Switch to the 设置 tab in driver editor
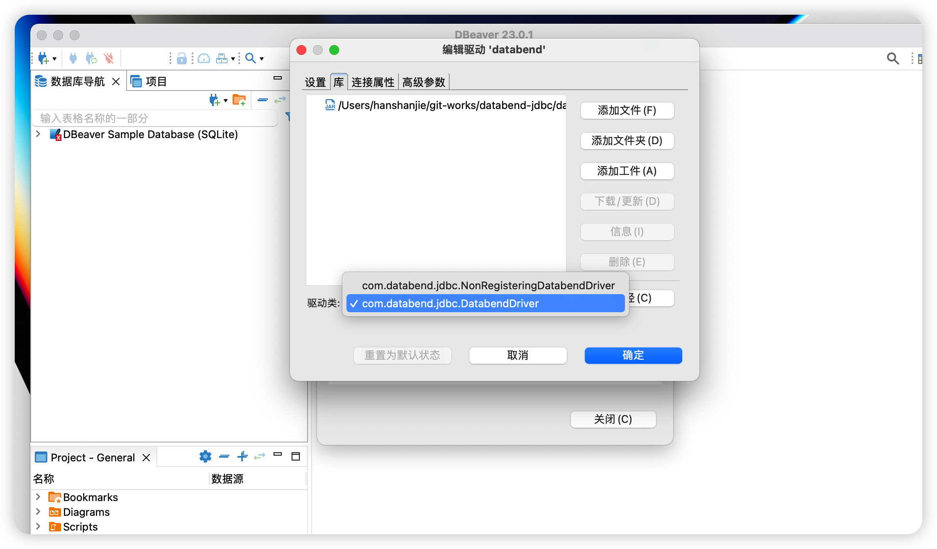The width and height of the screenshot is (937, 549). click(x=315, y=82)
